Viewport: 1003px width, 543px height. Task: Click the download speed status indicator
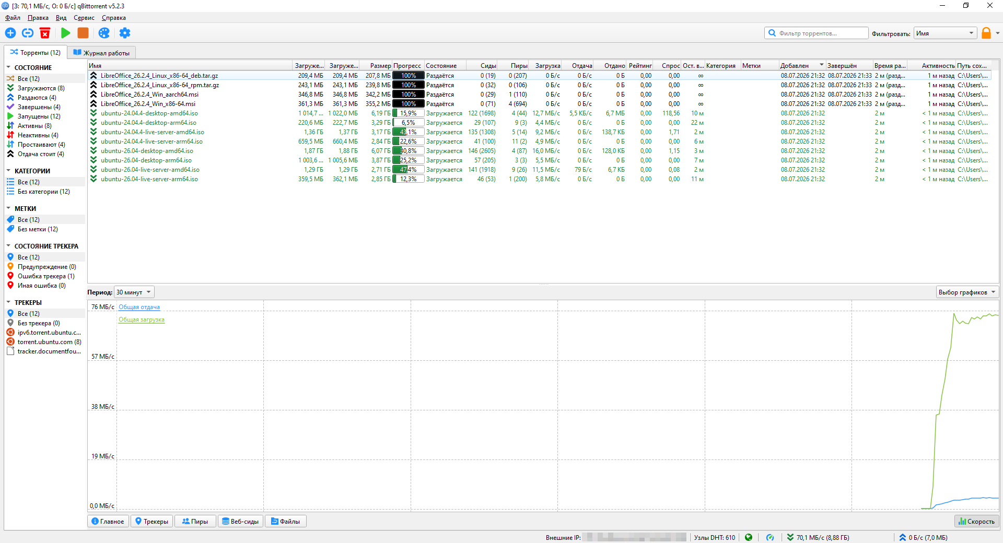pyautogui.click(x=819, y=537)
